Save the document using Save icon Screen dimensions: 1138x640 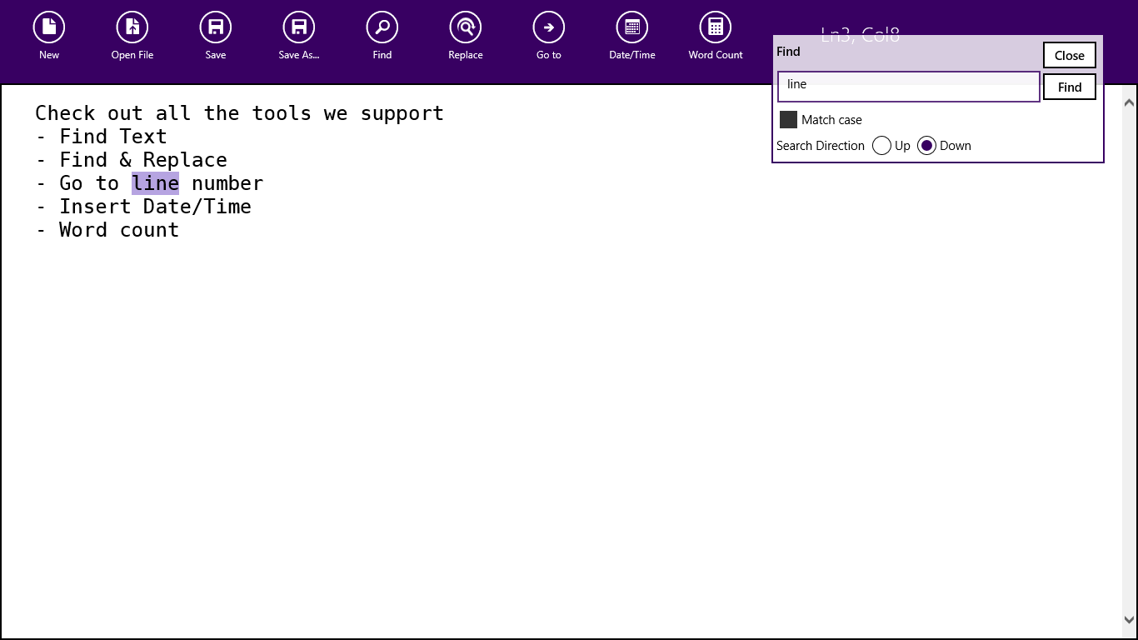click(216, 27)
